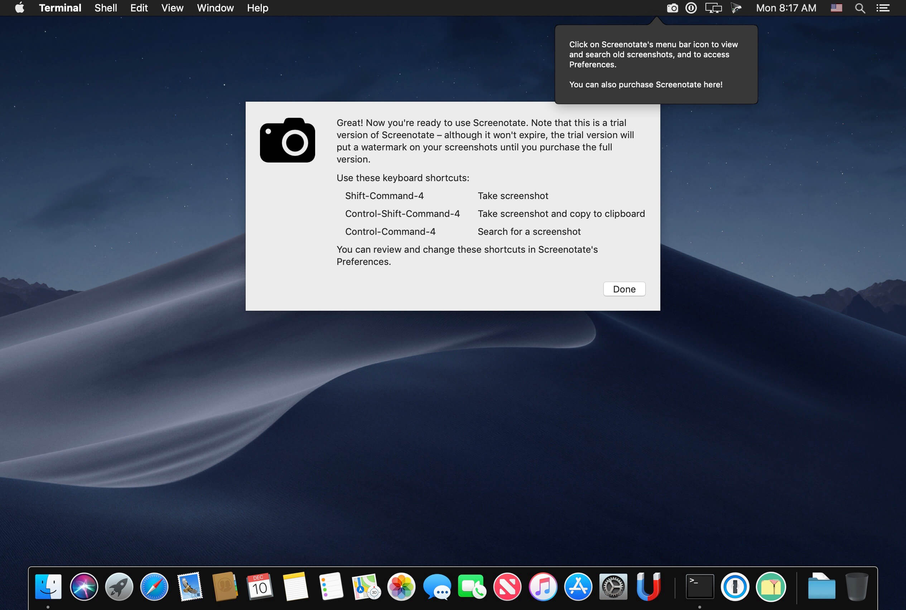The width and height of the screenshot is (906, 610).
Task: Open iTunes music icon in dock
Action: pyautogui.click(x=543, y=586)
